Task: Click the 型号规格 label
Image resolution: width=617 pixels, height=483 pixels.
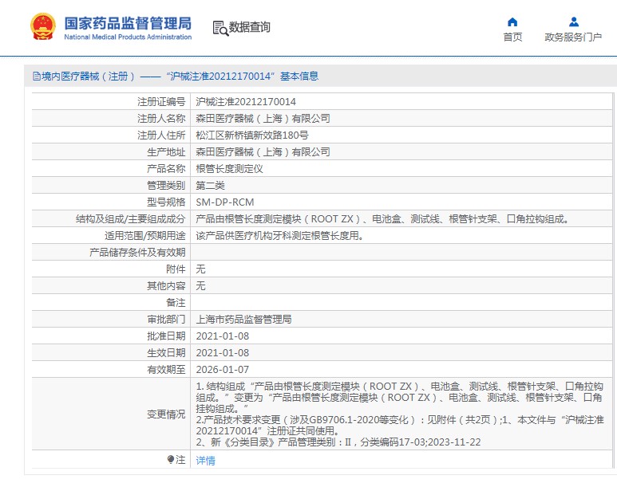Action: (x=166, y=202)
